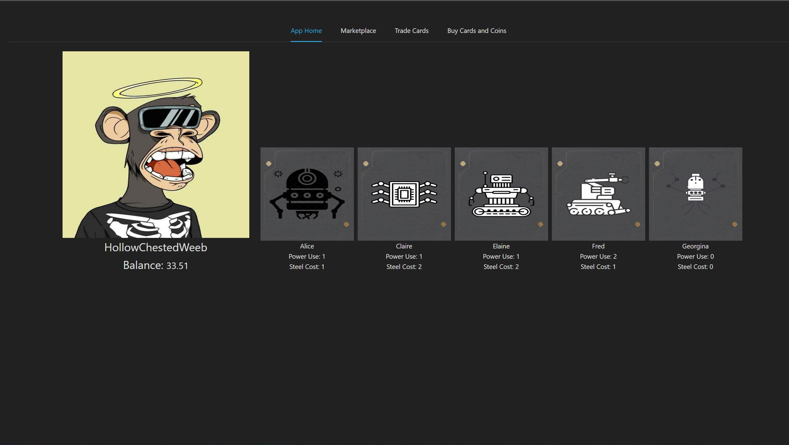Image resolution: width=789 pixels, height=445 pixels.
Task: Open the Elaine tracked robot card
Action: click(501, 194)
